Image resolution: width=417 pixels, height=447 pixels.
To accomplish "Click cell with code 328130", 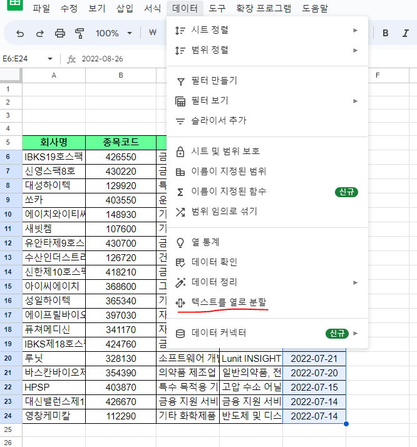I will [121, 358].
